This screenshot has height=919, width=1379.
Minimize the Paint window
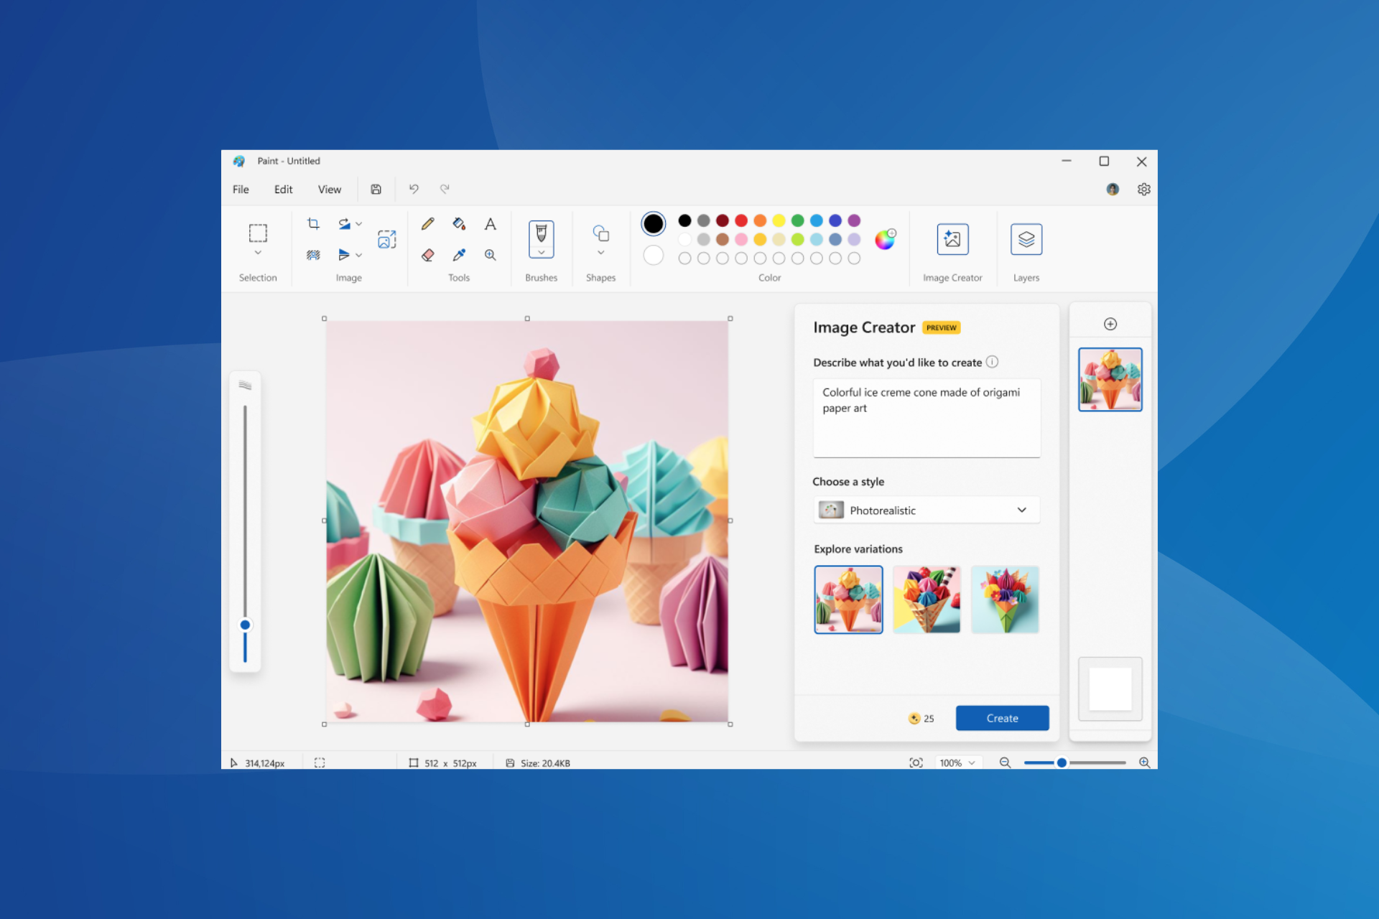(1067, 162)
